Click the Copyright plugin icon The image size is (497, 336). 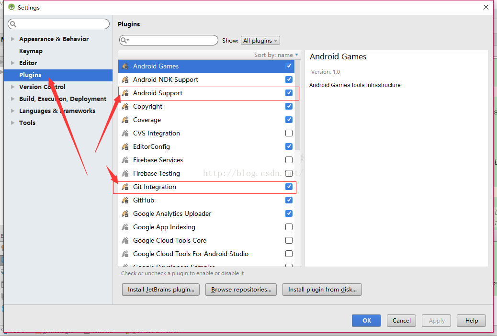[x=125, y=107]
